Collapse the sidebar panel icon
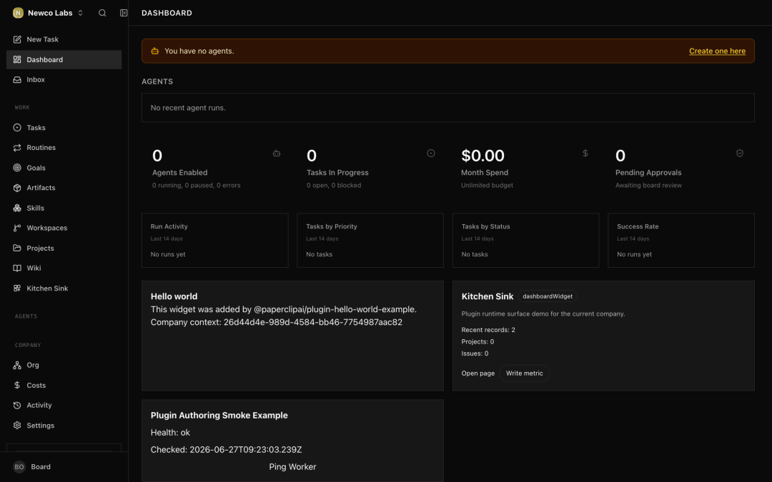 (124, 13)
